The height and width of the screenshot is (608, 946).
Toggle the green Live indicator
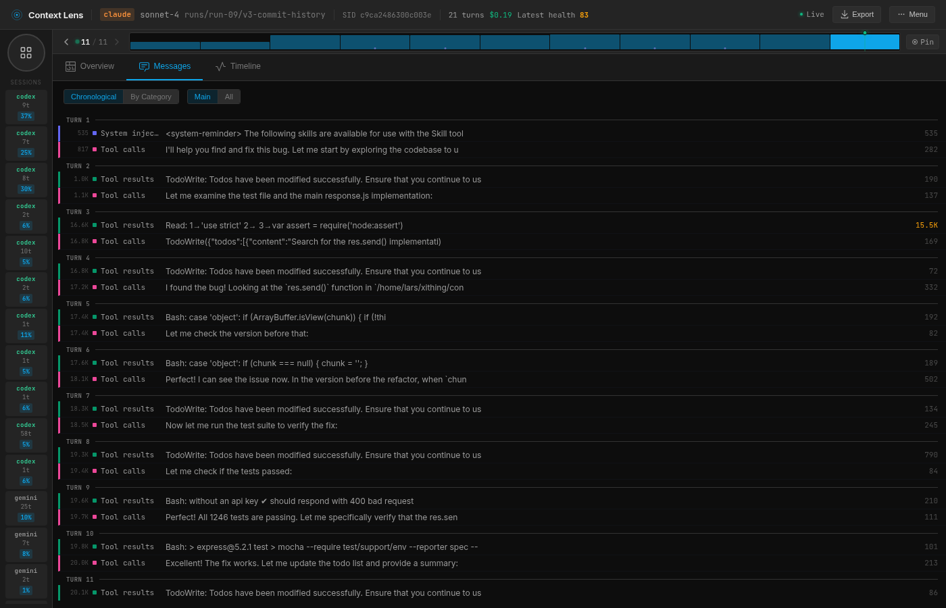point(810,14)
